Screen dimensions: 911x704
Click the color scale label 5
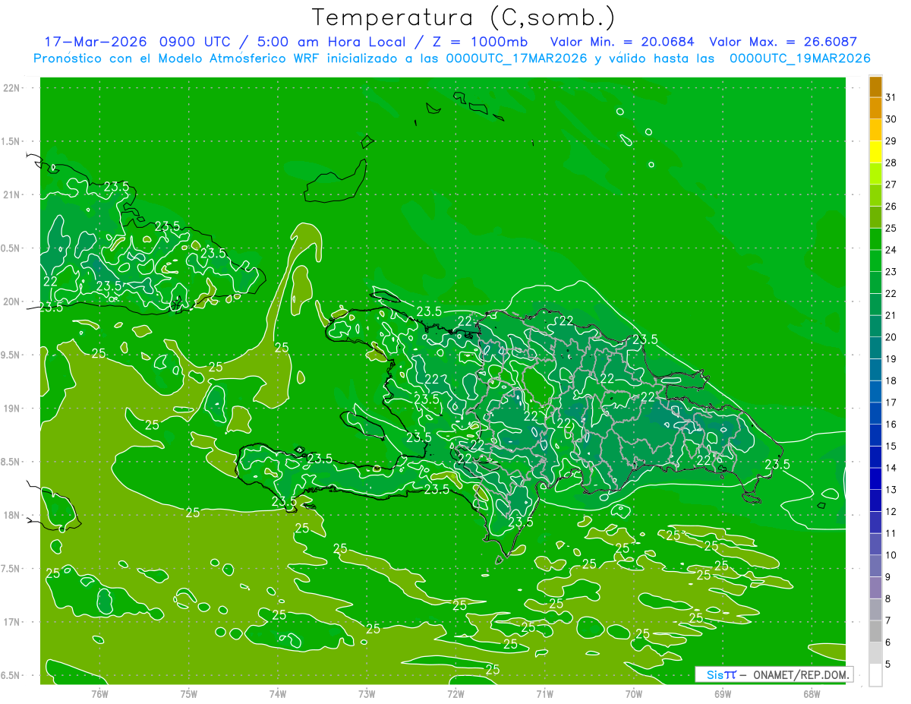tap(888, 665)
